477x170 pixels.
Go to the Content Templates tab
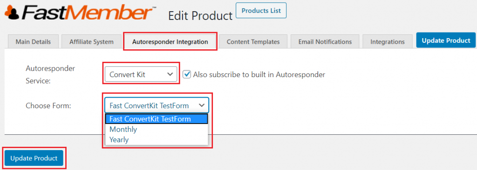click(x=253, y=42)
